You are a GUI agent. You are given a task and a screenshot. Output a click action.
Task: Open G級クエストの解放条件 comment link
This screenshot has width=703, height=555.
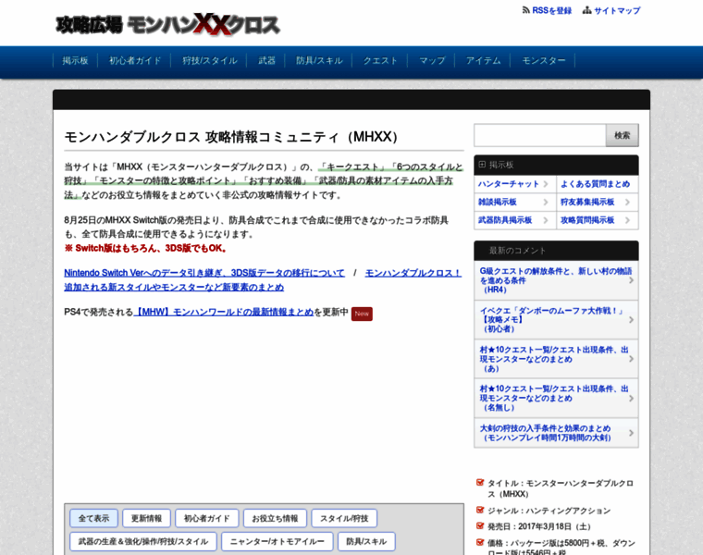point(556,280)
